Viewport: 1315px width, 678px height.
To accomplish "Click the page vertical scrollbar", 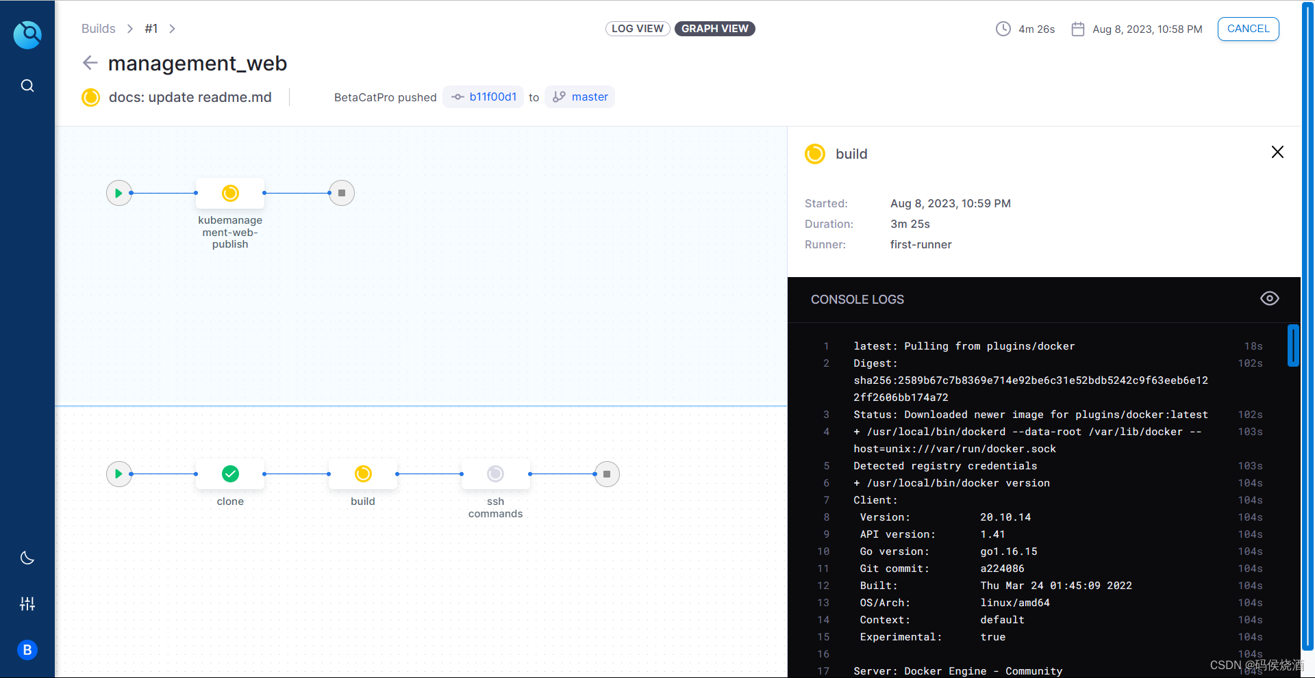I will [1308, 325].
